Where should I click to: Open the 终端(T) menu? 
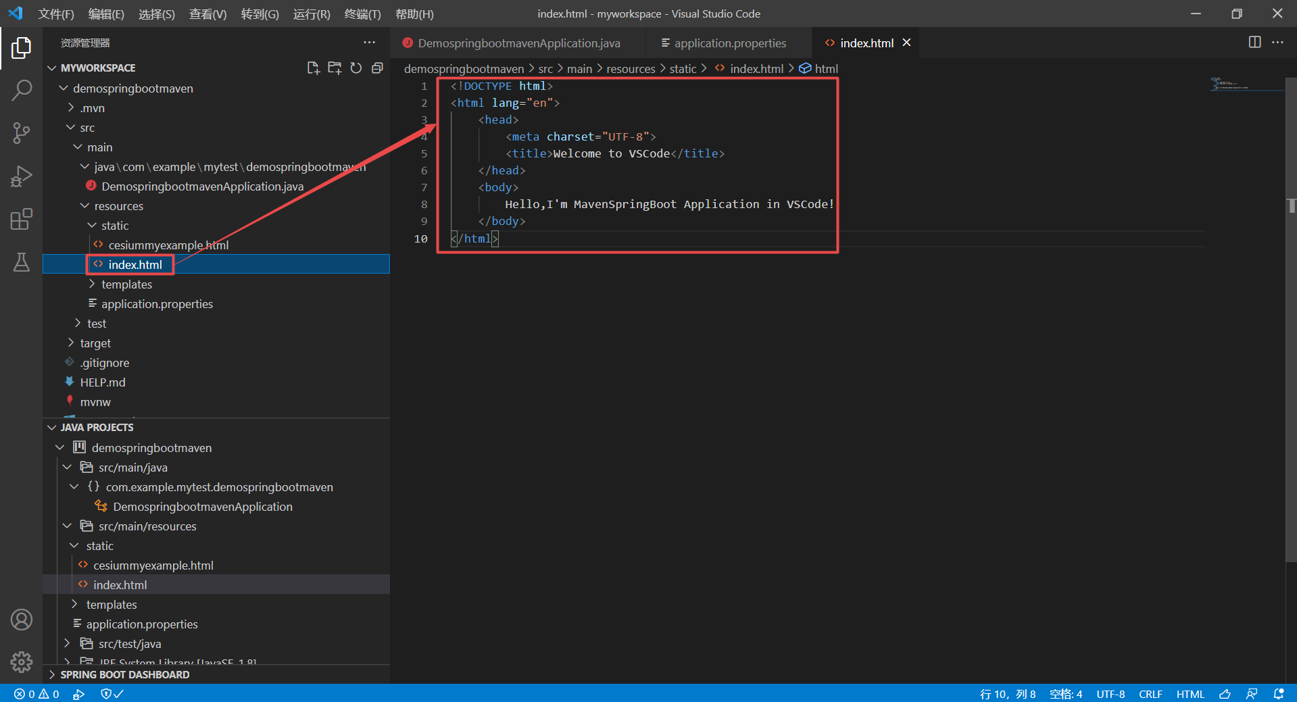click(362, 14)
